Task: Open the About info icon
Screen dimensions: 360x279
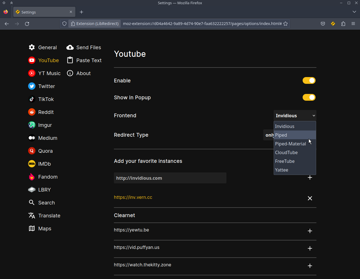Action: coord(70,73)
